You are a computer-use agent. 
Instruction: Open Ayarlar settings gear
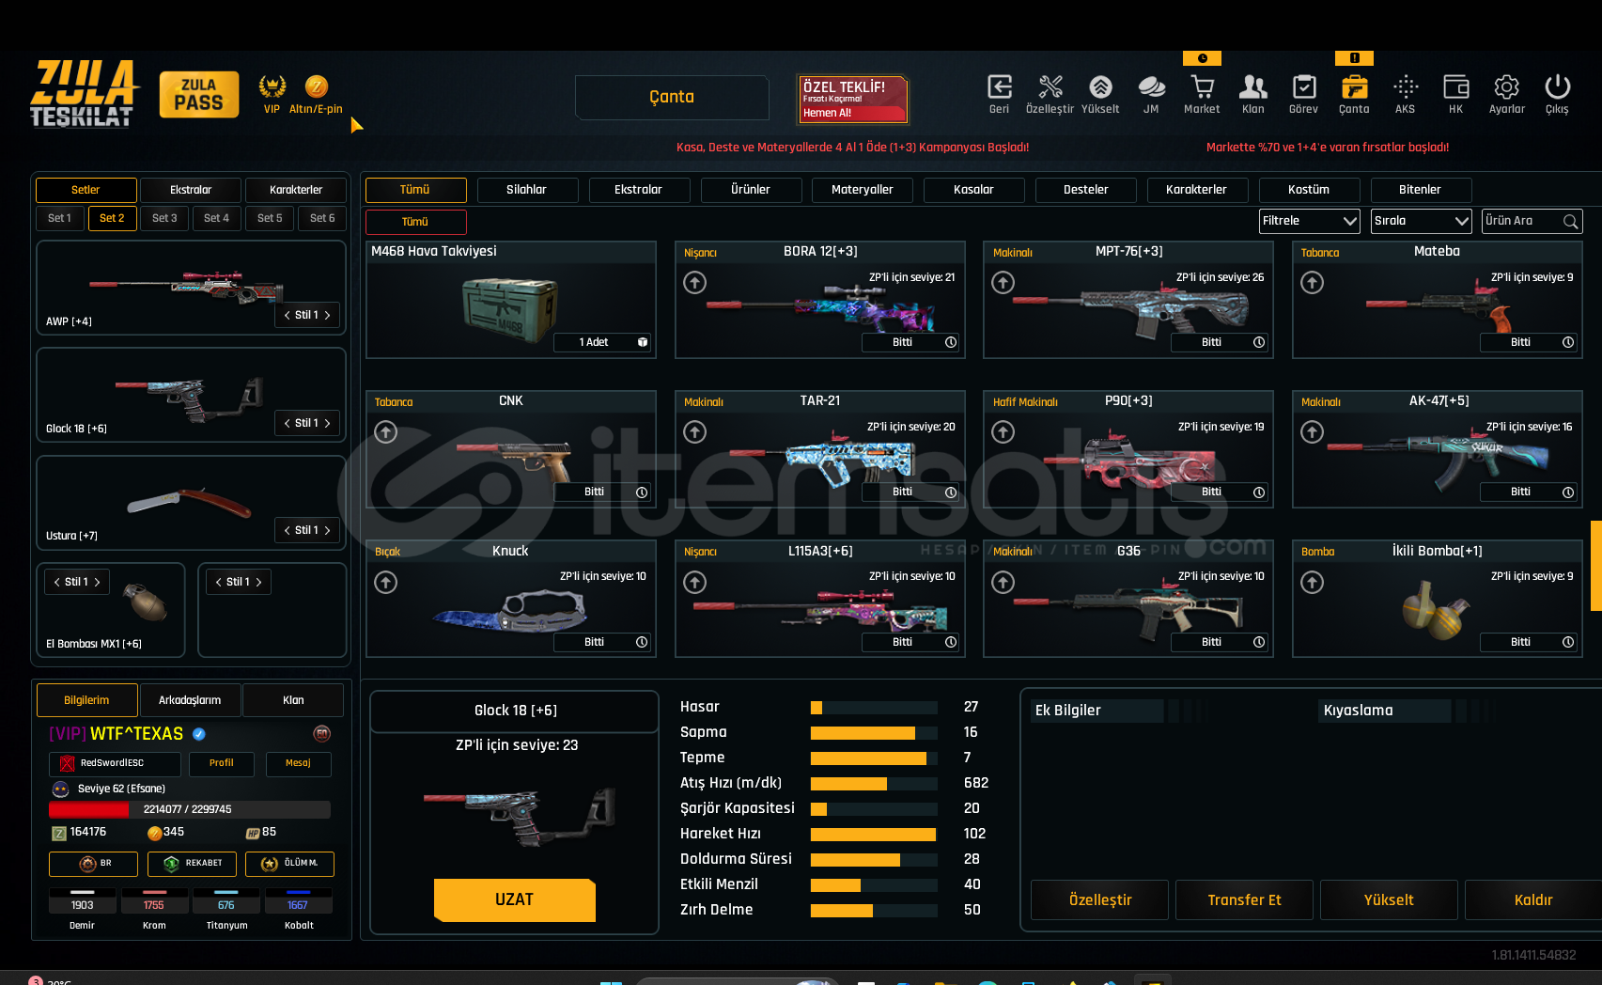(1506, 87)
